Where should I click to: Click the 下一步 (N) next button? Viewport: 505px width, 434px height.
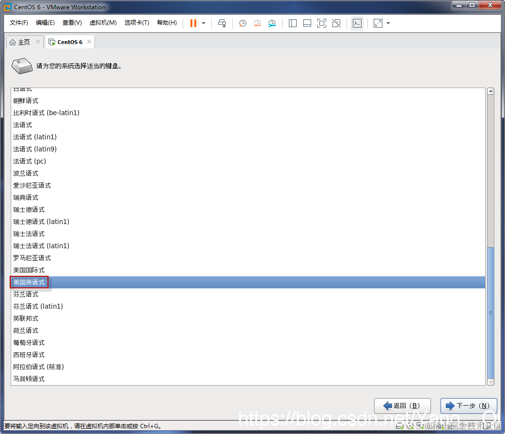(x=469, y=406)
